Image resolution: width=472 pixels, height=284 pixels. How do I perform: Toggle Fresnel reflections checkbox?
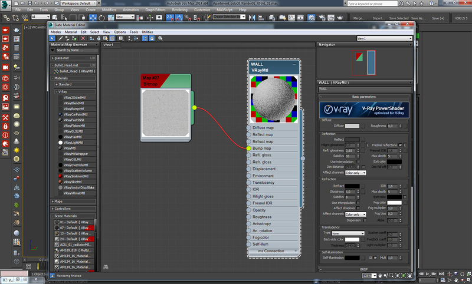(x=401, y=145)
